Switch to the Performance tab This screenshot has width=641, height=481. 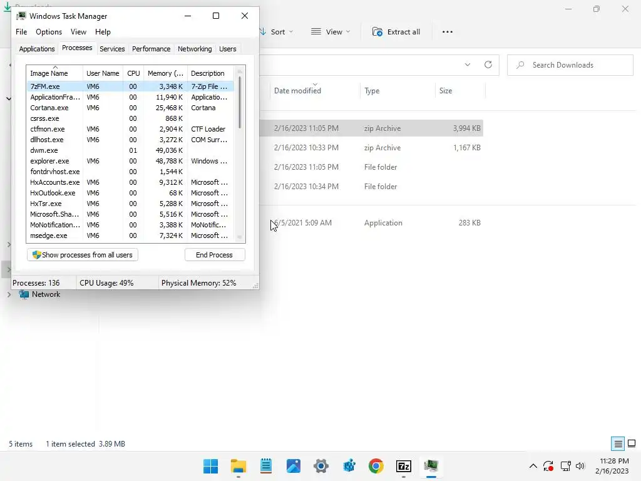(151, 49)
